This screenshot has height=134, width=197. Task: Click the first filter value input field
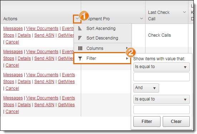162,77
